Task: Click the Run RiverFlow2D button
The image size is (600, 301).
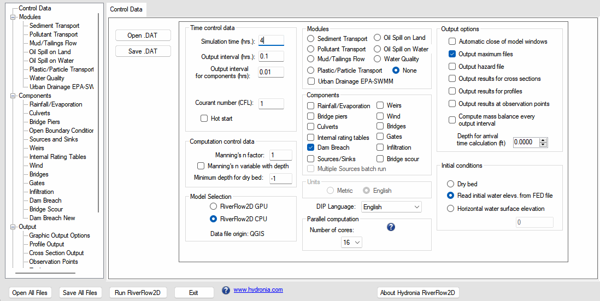Action: point(137,293)
